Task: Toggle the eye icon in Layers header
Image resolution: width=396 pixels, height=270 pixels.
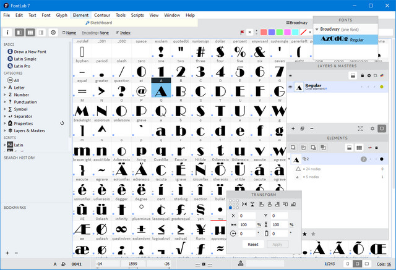Action: [x=290, y=75]
